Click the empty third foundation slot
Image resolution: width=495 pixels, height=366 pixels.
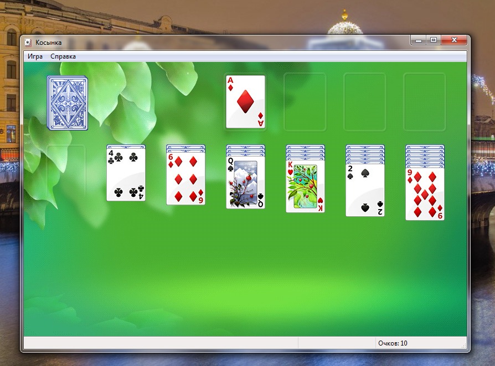(365, 102)
